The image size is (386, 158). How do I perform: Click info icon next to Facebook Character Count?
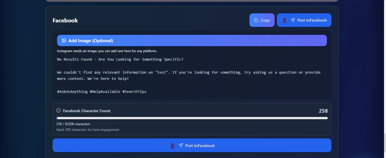(x=59, y=110)
